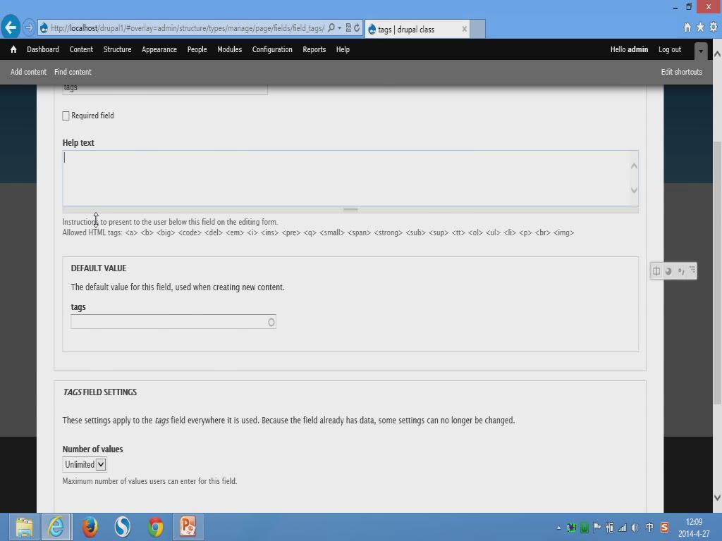722x541 pixels.
Task: Open the Modules admin menu
Action: click(x=229, y=49)
